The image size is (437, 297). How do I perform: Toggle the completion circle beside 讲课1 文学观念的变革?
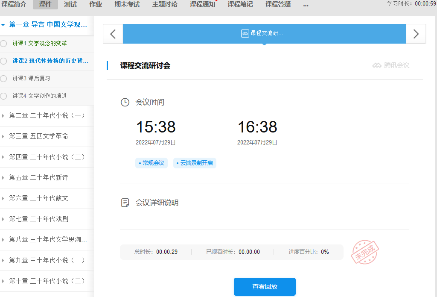click(3, 43)
